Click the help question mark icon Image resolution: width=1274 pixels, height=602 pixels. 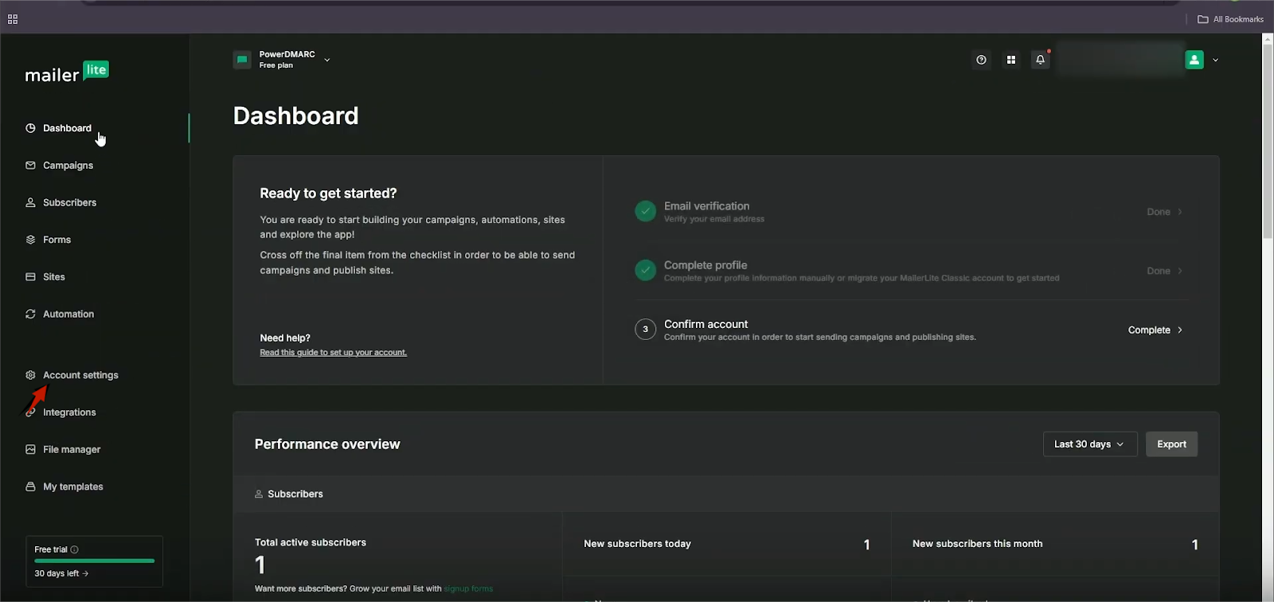pos(981,60)
